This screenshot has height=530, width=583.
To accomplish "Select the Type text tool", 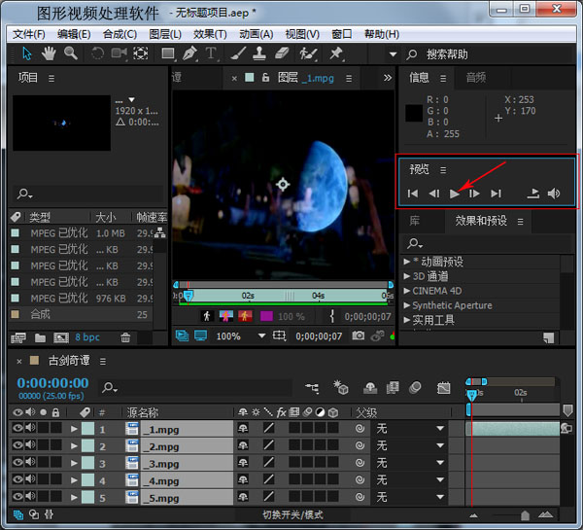I will coord(211,53).
